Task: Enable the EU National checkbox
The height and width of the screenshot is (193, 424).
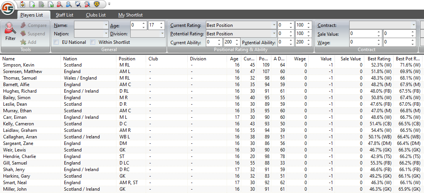Action: tap(57, 42)
